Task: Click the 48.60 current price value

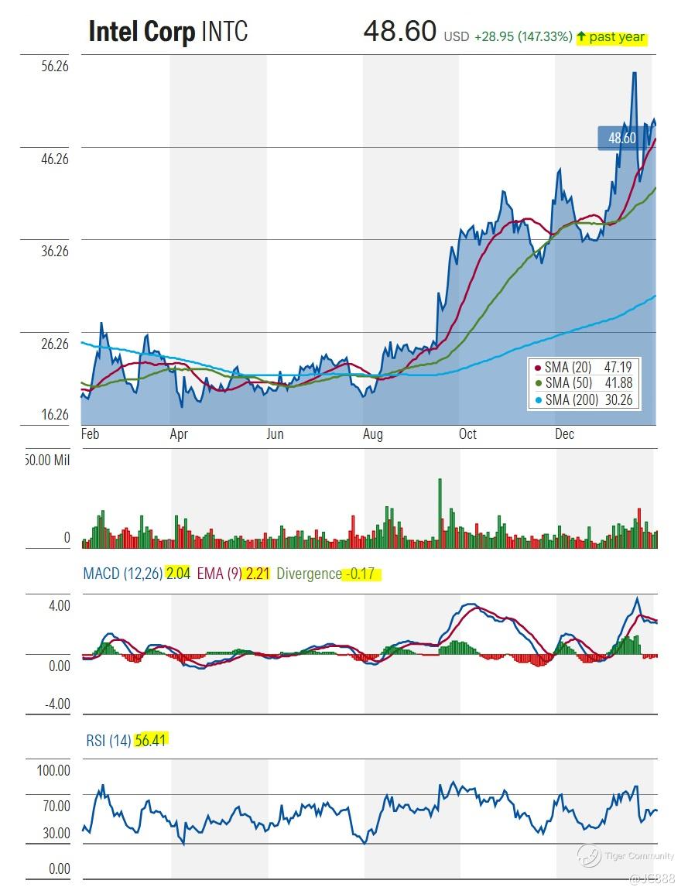Action: click(400, 31)
